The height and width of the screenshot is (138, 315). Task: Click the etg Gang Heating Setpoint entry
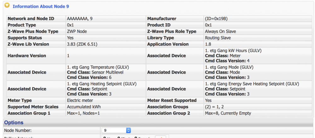[x=102, y=84]
